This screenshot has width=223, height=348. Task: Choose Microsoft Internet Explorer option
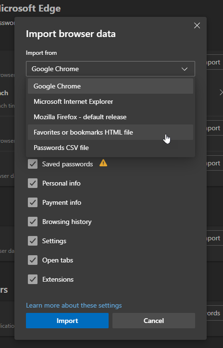click(x=111, y=101)
